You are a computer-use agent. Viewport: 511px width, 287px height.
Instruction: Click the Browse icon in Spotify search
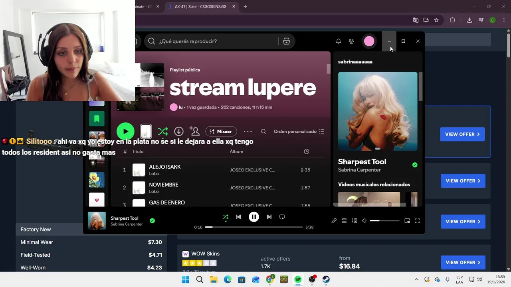286,41
